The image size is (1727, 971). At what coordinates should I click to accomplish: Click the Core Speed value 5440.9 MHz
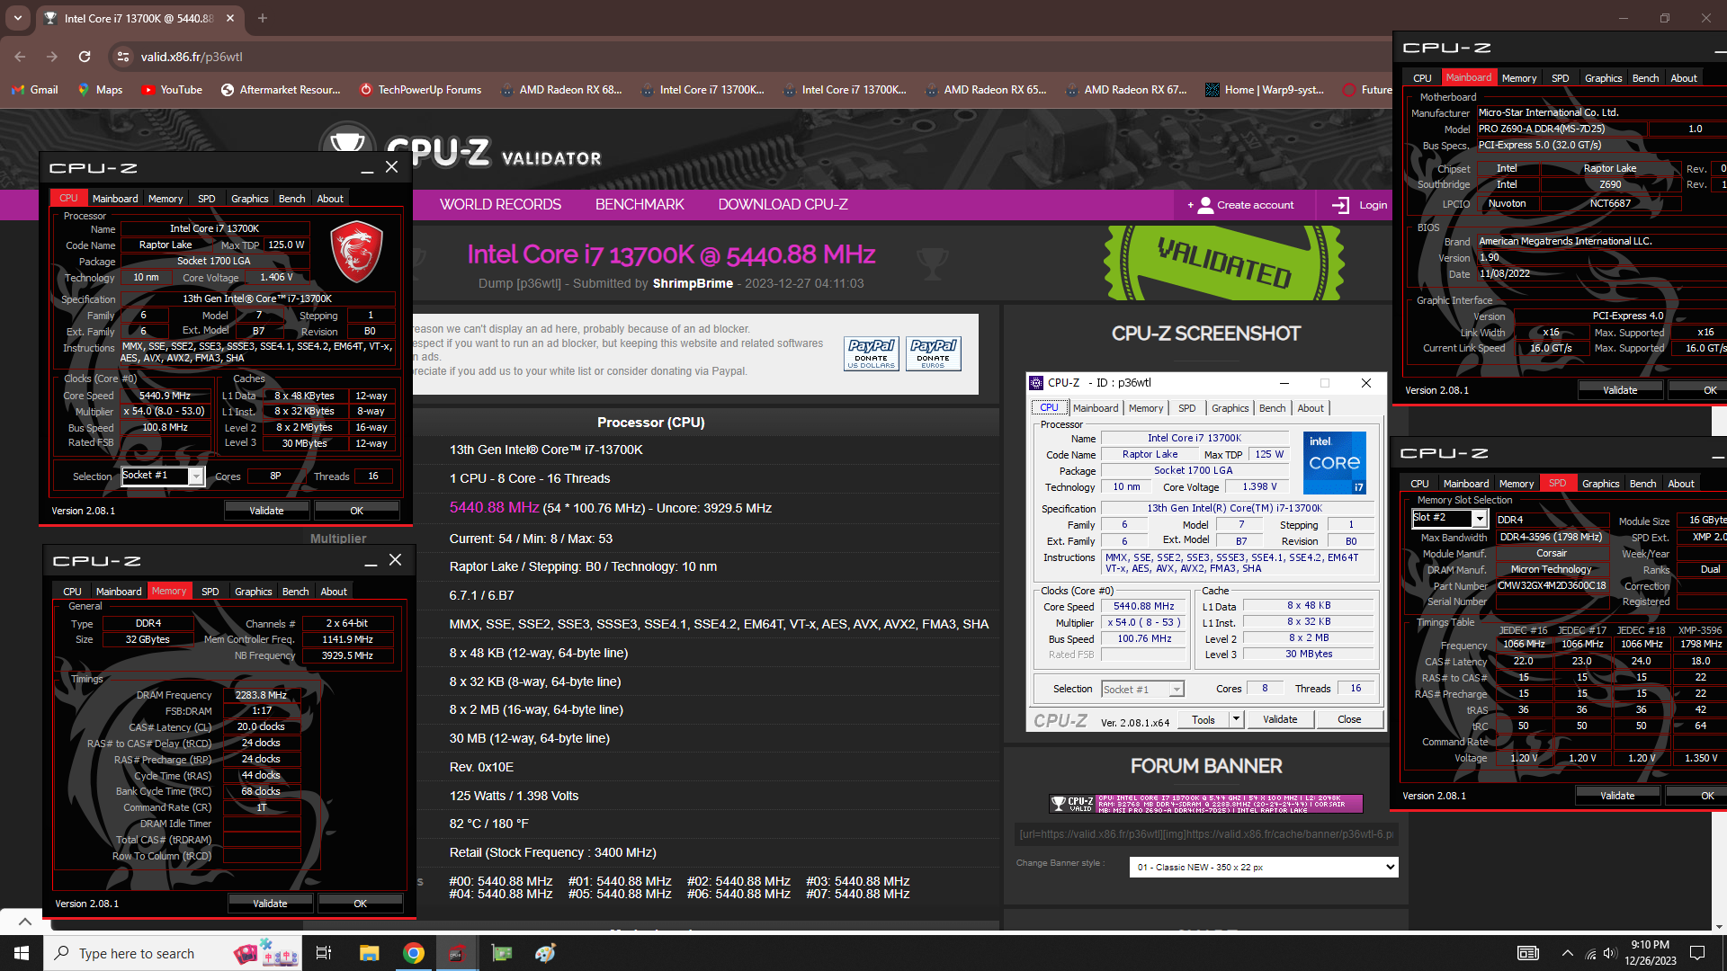(165, 396)
